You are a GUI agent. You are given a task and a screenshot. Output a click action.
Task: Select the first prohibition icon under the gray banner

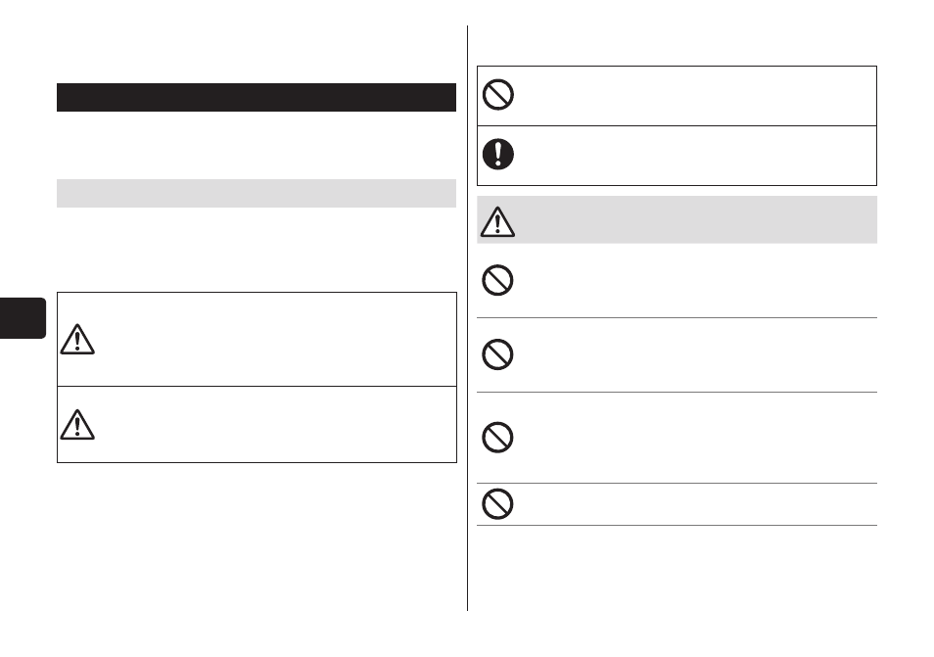pos(497,280)
